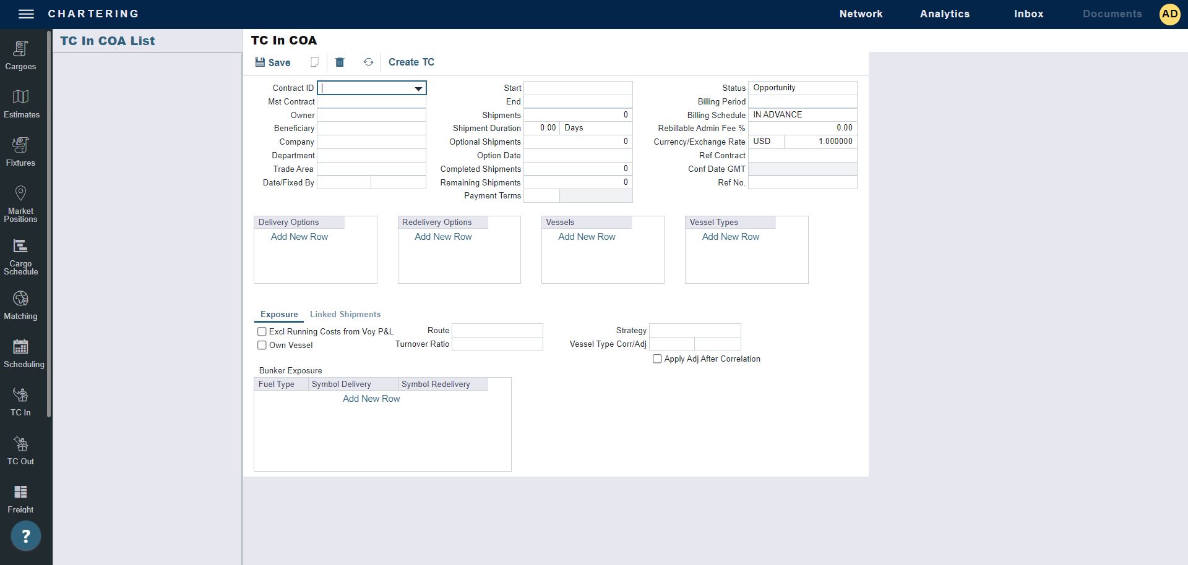Click the Ref No. input field
Viewport: 1188px width, 565px height.
click(802, 182)
